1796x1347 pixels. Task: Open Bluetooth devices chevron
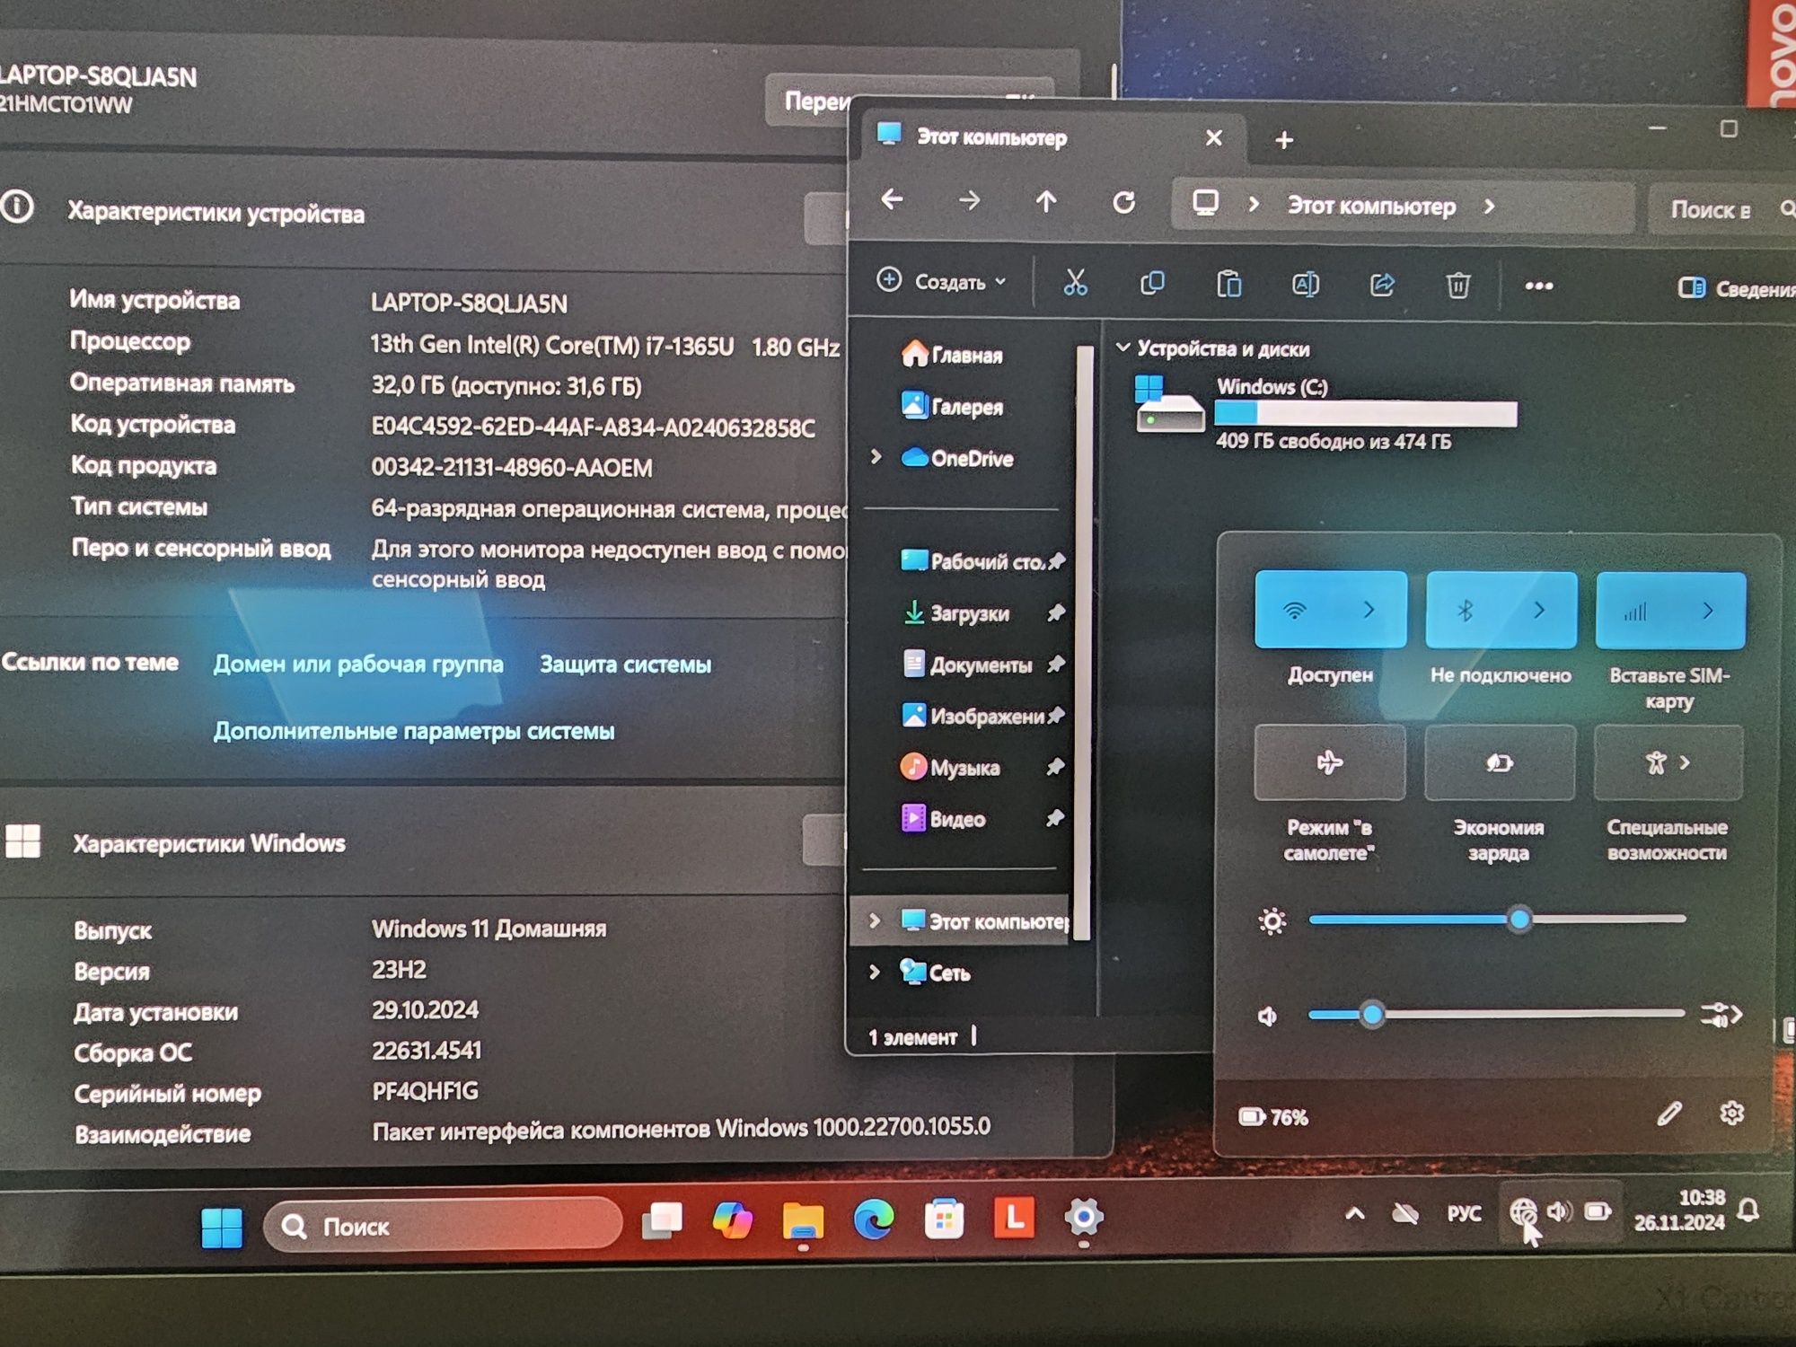point(1539,611)
